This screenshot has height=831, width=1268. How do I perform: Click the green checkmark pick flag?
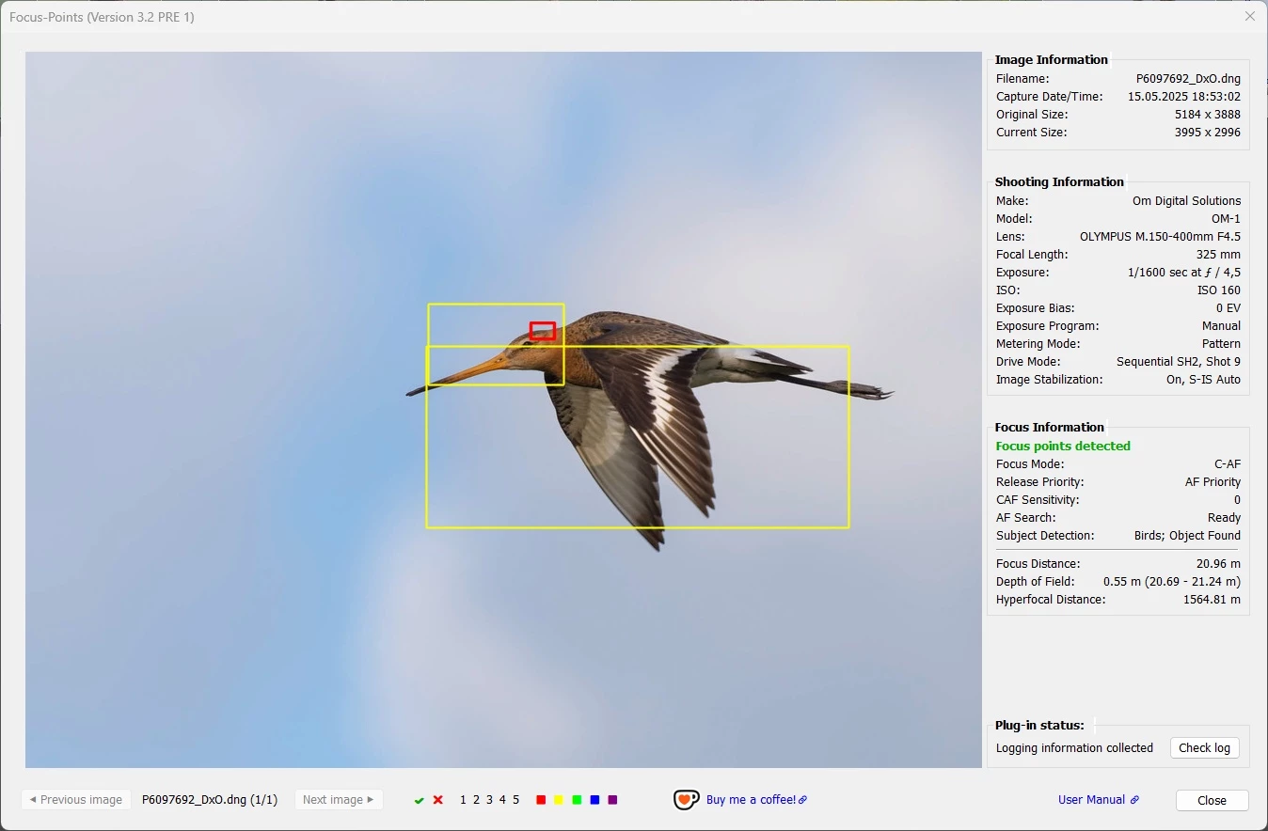point(420,800)
